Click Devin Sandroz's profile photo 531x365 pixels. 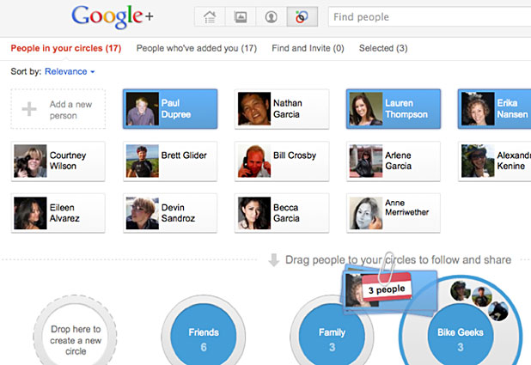coord(143,213)
